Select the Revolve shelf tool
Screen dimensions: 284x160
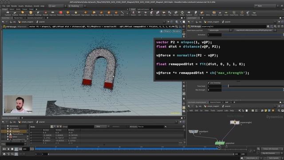pos(133,13)
